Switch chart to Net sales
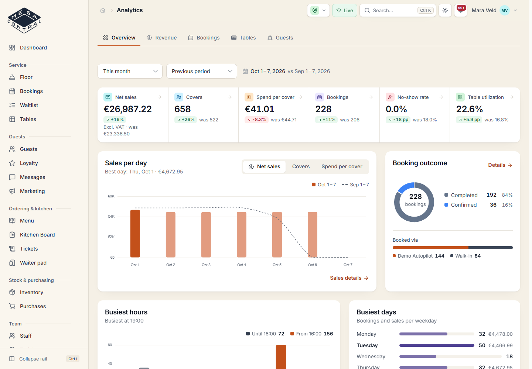The height and width of the screenshot is (369, 532). 265,167
